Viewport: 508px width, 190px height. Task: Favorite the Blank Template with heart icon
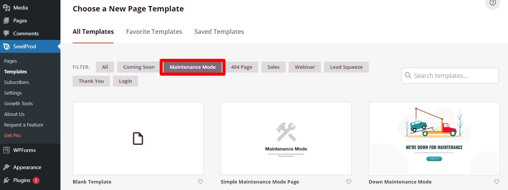[200, 182]
